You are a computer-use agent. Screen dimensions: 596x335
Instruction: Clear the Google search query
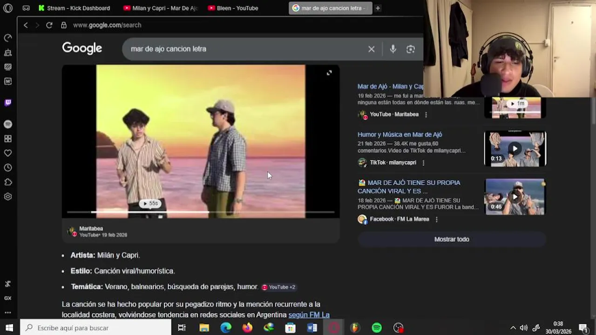pyautogui.click(x=371, y=49)
